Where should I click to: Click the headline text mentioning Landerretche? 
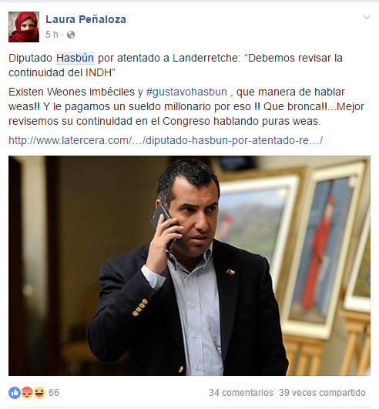[176, 65]
